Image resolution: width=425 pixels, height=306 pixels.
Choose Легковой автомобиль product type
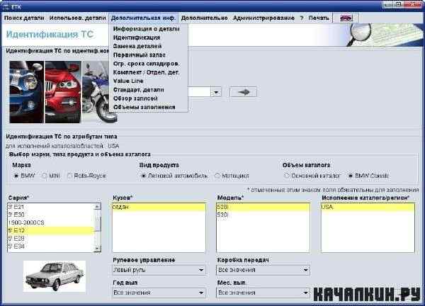click(144, 176)
